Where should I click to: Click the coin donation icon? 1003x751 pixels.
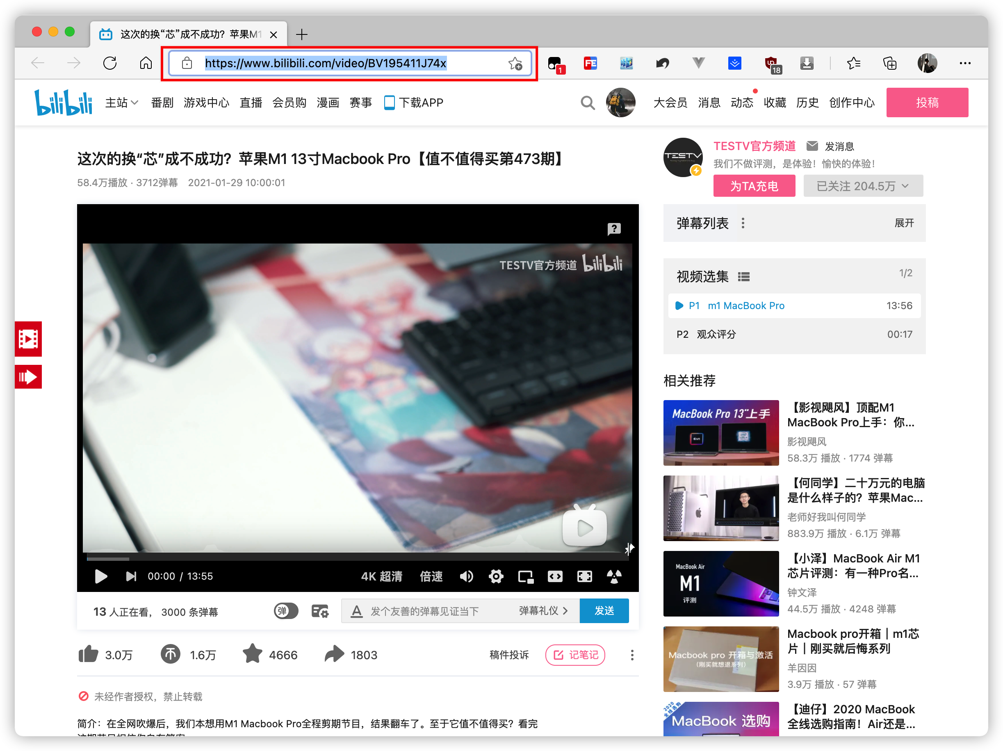tap(170, 655)
